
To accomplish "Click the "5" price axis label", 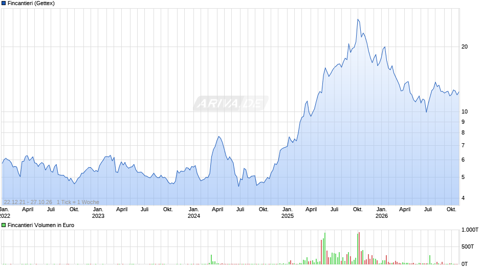I will coord(463,177).
